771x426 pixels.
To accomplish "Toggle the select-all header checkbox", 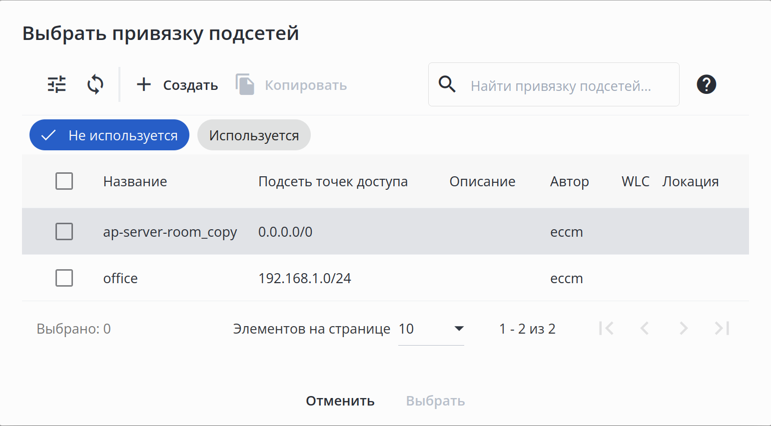I will point(64,181).
